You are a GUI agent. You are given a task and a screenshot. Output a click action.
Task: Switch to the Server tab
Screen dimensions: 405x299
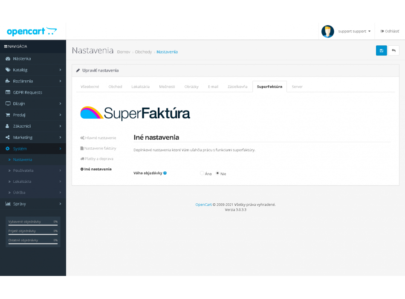point(297,87)
